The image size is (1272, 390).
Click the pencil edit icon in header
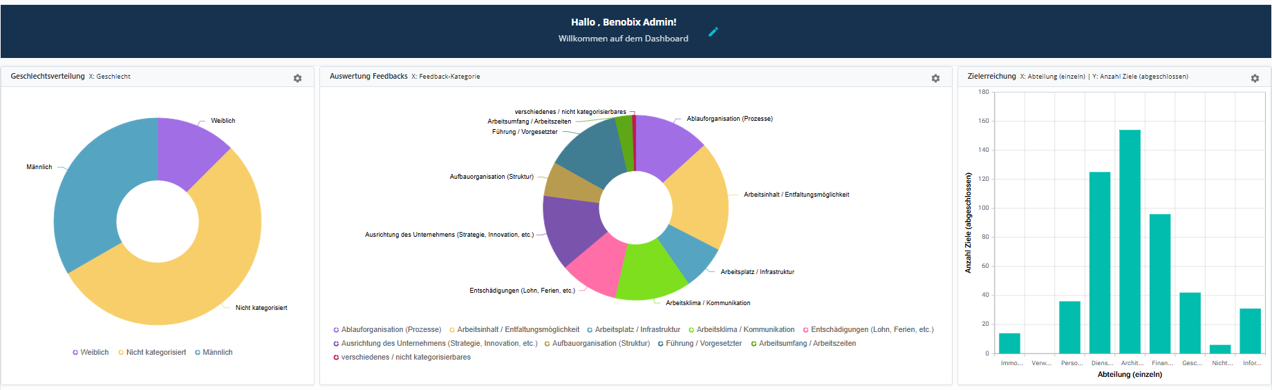[x=713, y=32]
